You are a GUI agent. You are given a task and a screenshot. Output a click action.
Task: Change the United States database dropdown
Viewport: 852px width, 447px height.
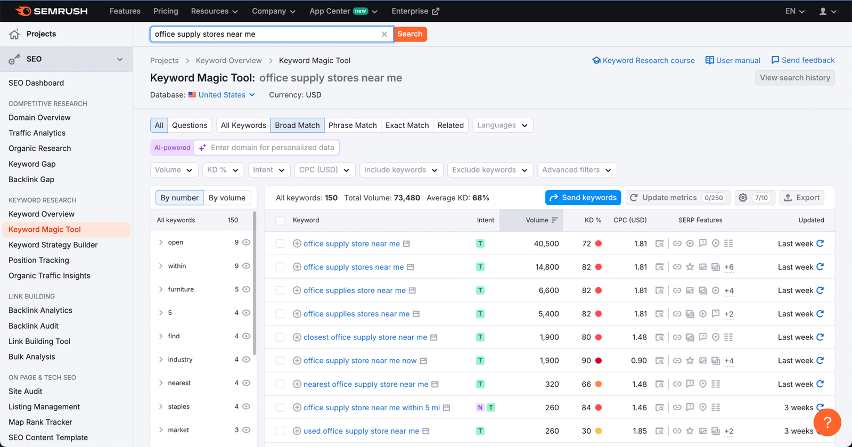point(222,95)
